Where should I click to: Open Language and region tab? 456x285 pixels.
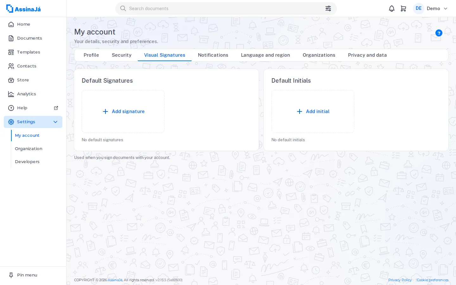265,55
